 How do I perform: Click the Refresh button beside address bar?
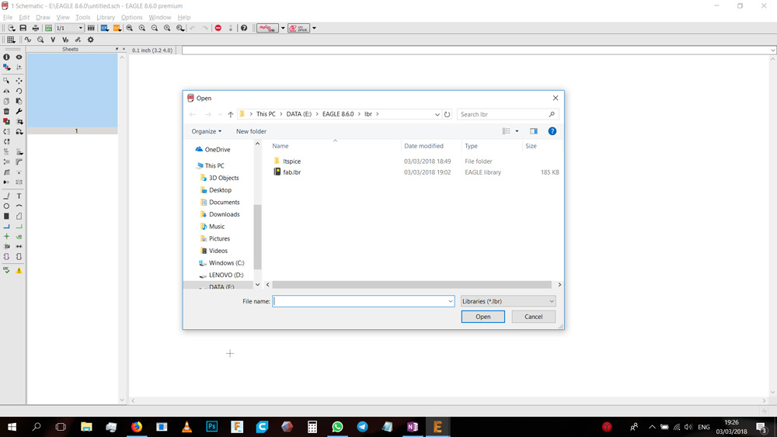[x=447, y=114]
